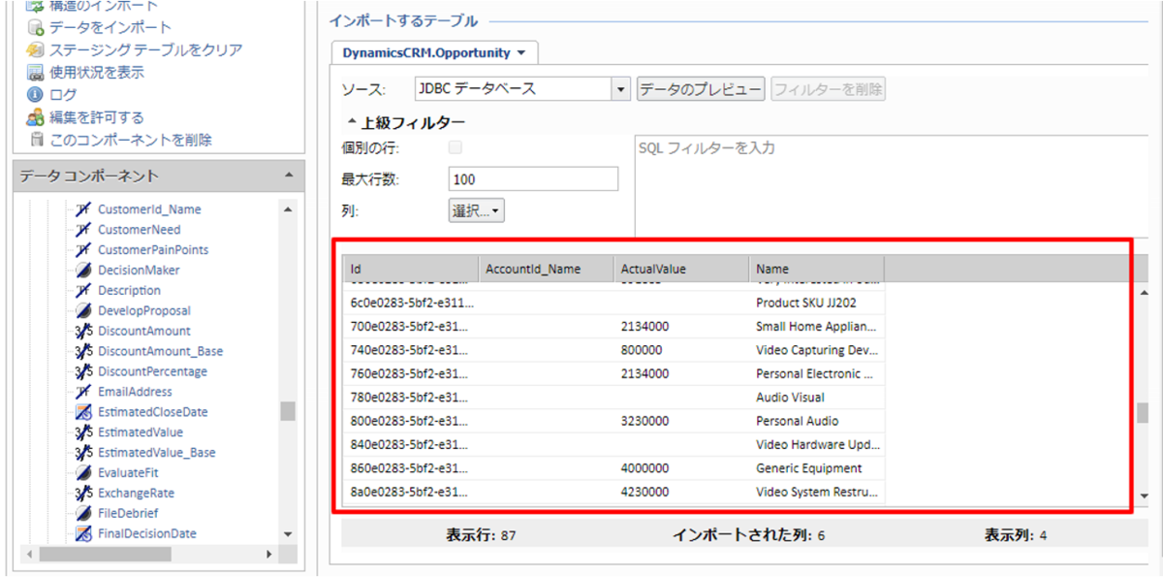Image resolution: width=1163 pixels, height=577 pixels.
Task: Click the ステージング テーブルをクリア icon
Action: coord(35,49)
